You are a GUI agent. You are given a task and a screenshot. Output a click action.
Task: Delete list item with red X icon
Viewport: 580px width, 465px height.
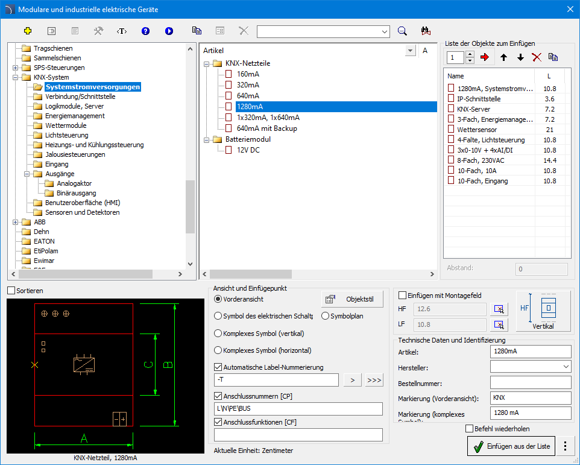tap(537, 57)
